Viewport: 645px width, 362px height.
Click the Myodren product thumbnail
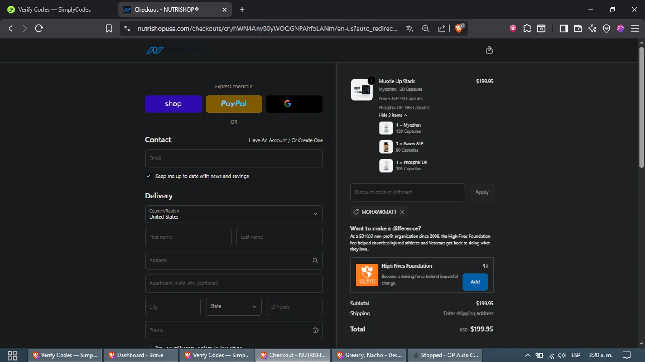pyautogui.click(x=386, y=128)
